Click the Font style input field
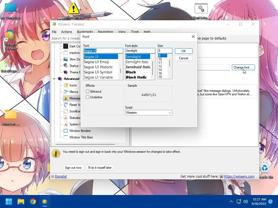The height and width of the screenshot is (208, 278). 140,51
